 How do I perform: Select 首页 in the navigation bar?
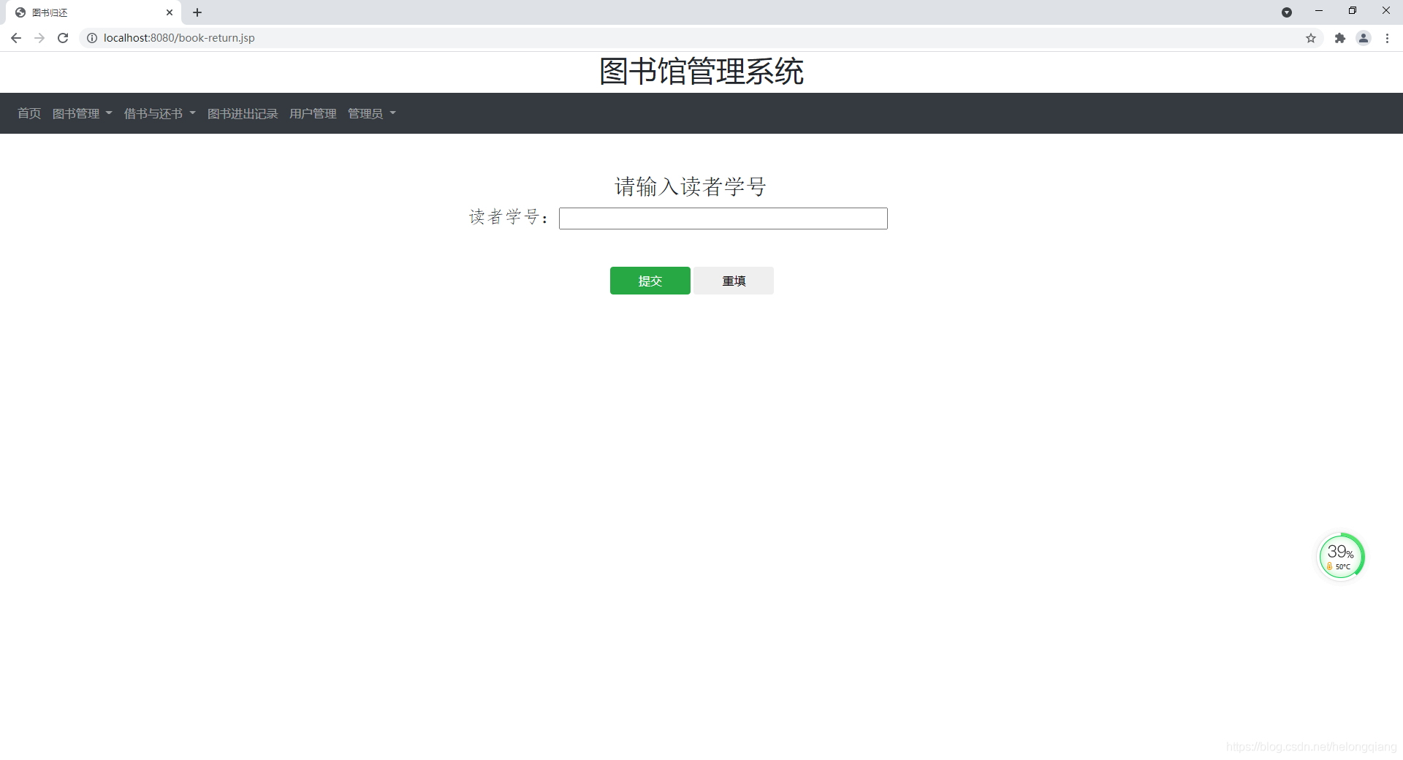[28, 113]
